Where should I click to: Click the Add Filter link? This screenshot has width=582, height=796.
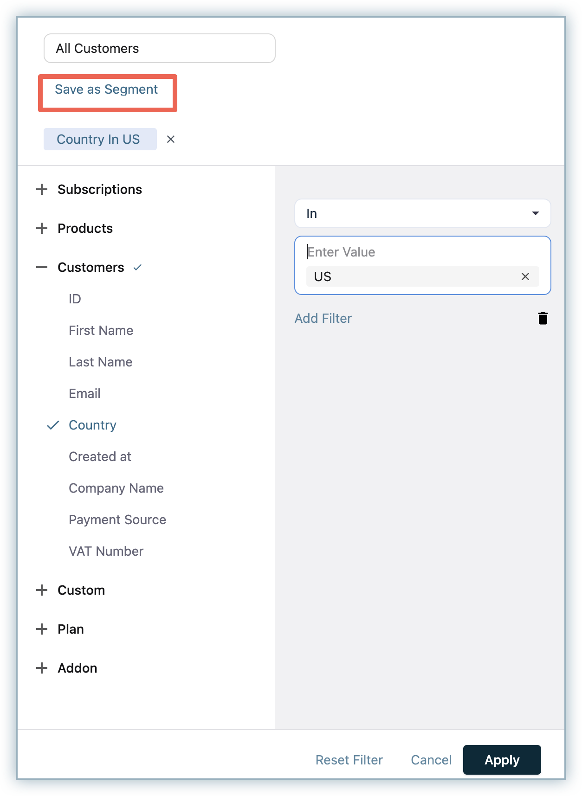323,318
